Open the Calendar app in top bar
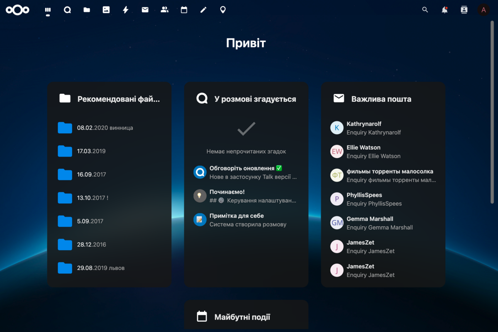498x332 pixels. point(184,10)
